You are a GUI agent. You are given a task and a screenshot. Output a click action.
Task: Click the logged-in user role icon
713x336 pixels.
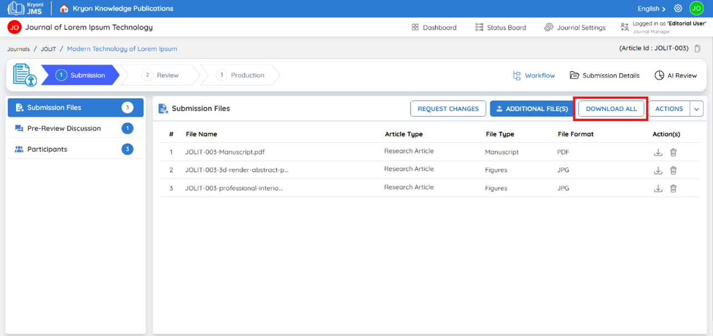click(x=625, y=27)
